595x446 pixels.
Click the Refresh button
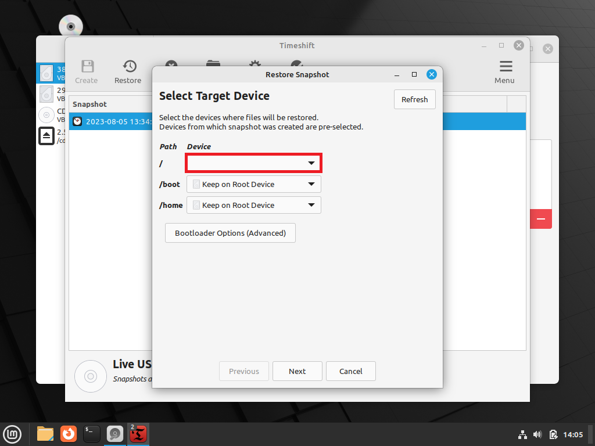[414, 99]
